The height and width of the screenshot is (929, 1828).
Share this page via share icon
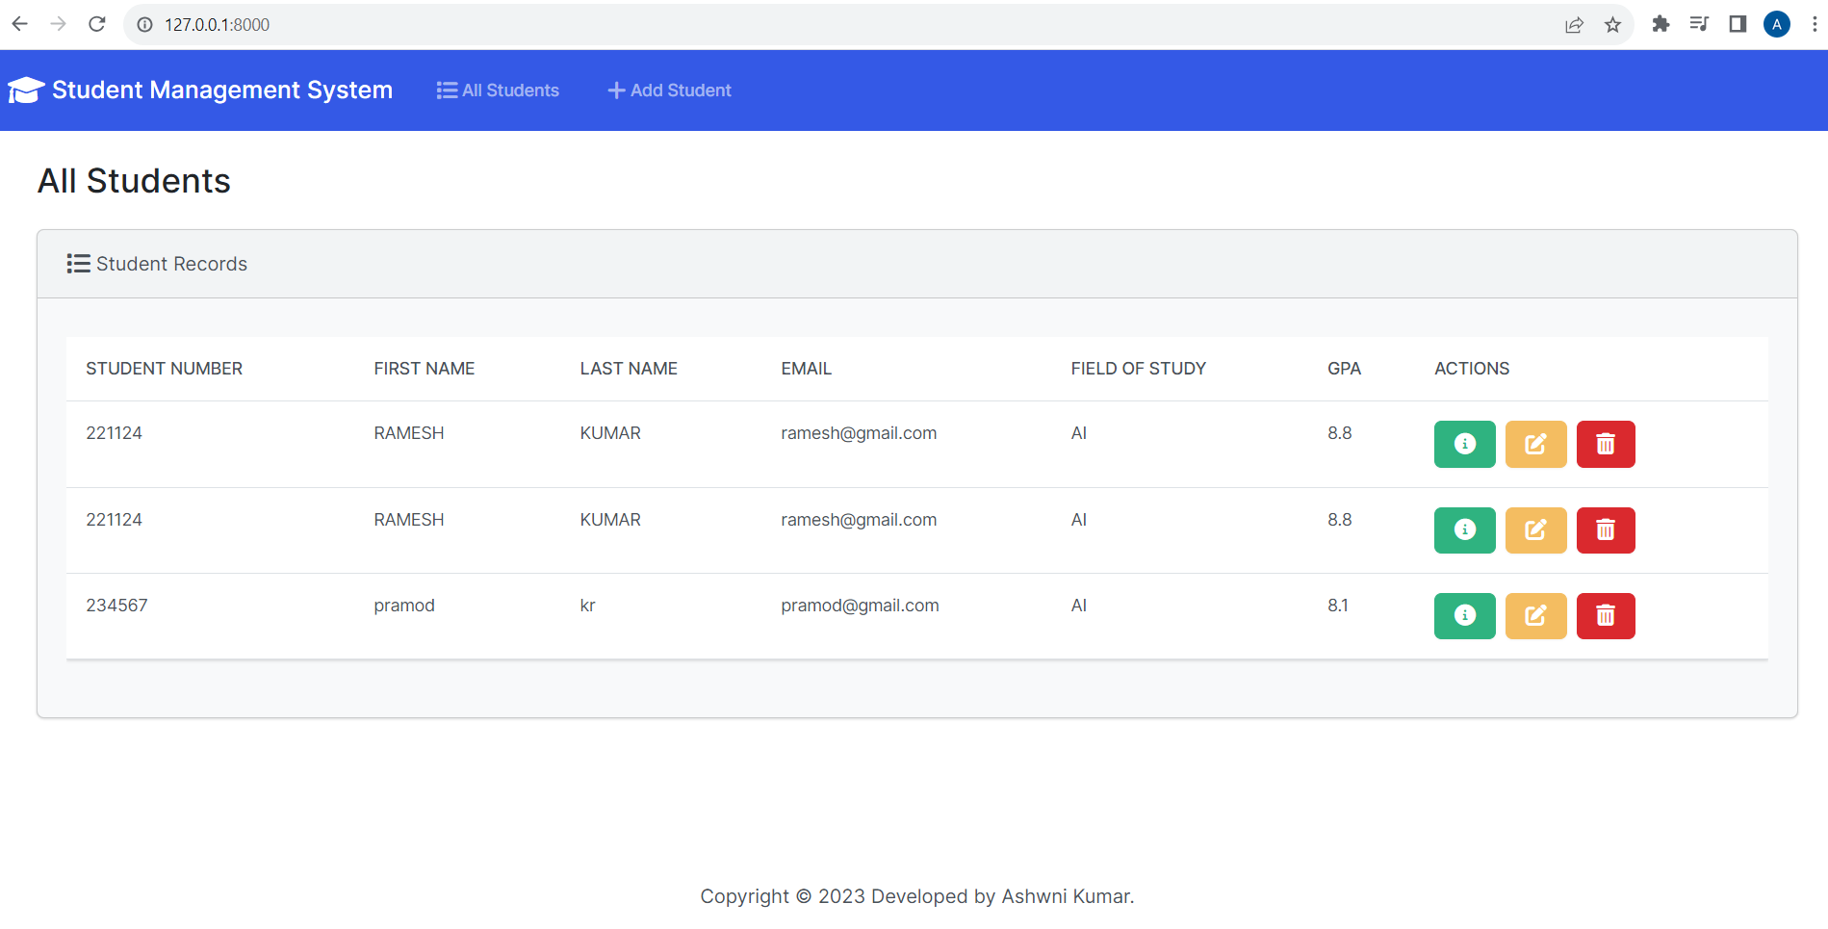(1575, 25)
